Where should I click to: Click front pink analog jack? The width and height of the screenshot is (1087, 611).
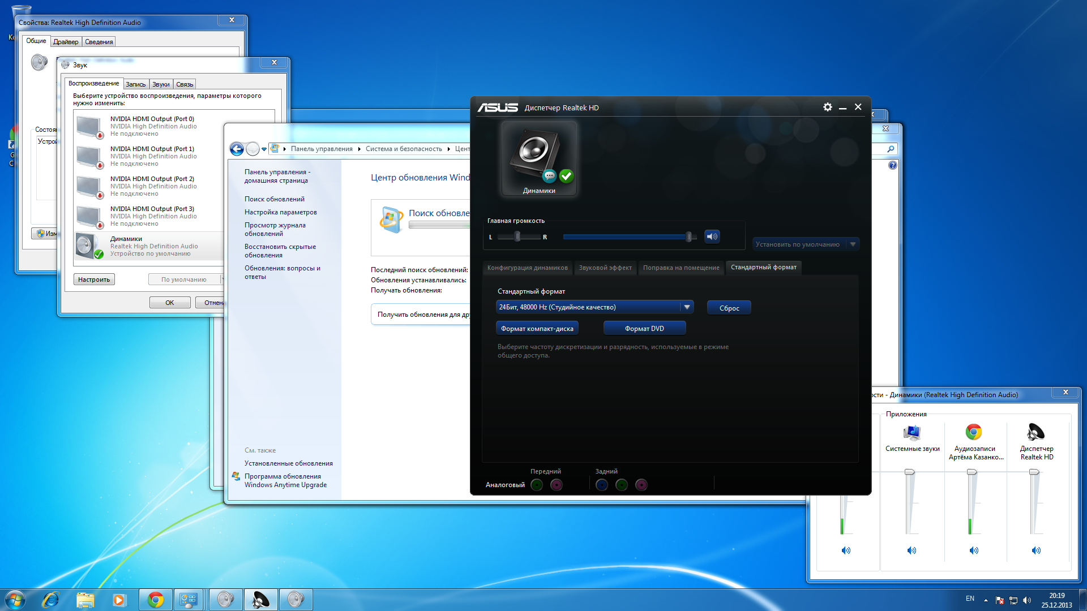coord(557,485)
